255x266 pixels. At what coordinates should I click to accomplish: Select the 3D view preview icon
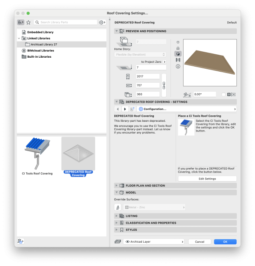(x=178, y=54)
